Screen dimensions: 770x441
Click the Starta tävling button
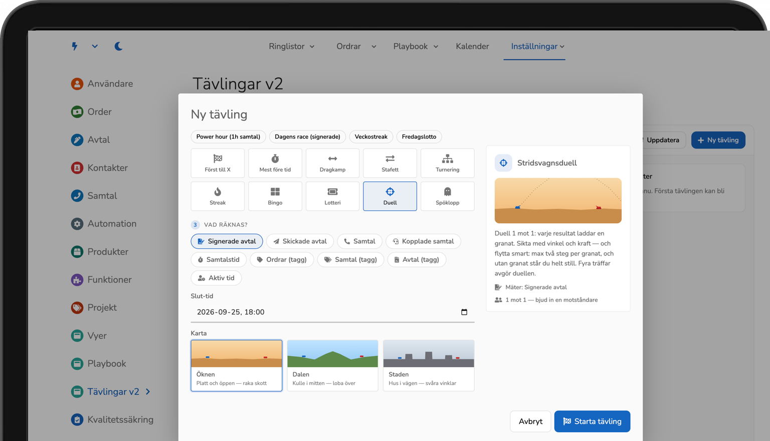(x=592, y=421)
